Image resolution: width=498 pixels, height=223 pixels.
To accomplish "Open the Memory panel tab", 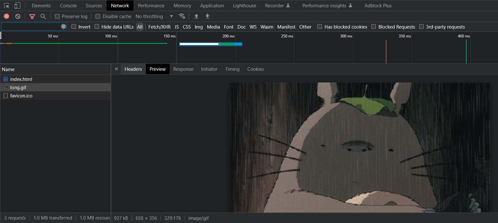I will tap(182, 5).
